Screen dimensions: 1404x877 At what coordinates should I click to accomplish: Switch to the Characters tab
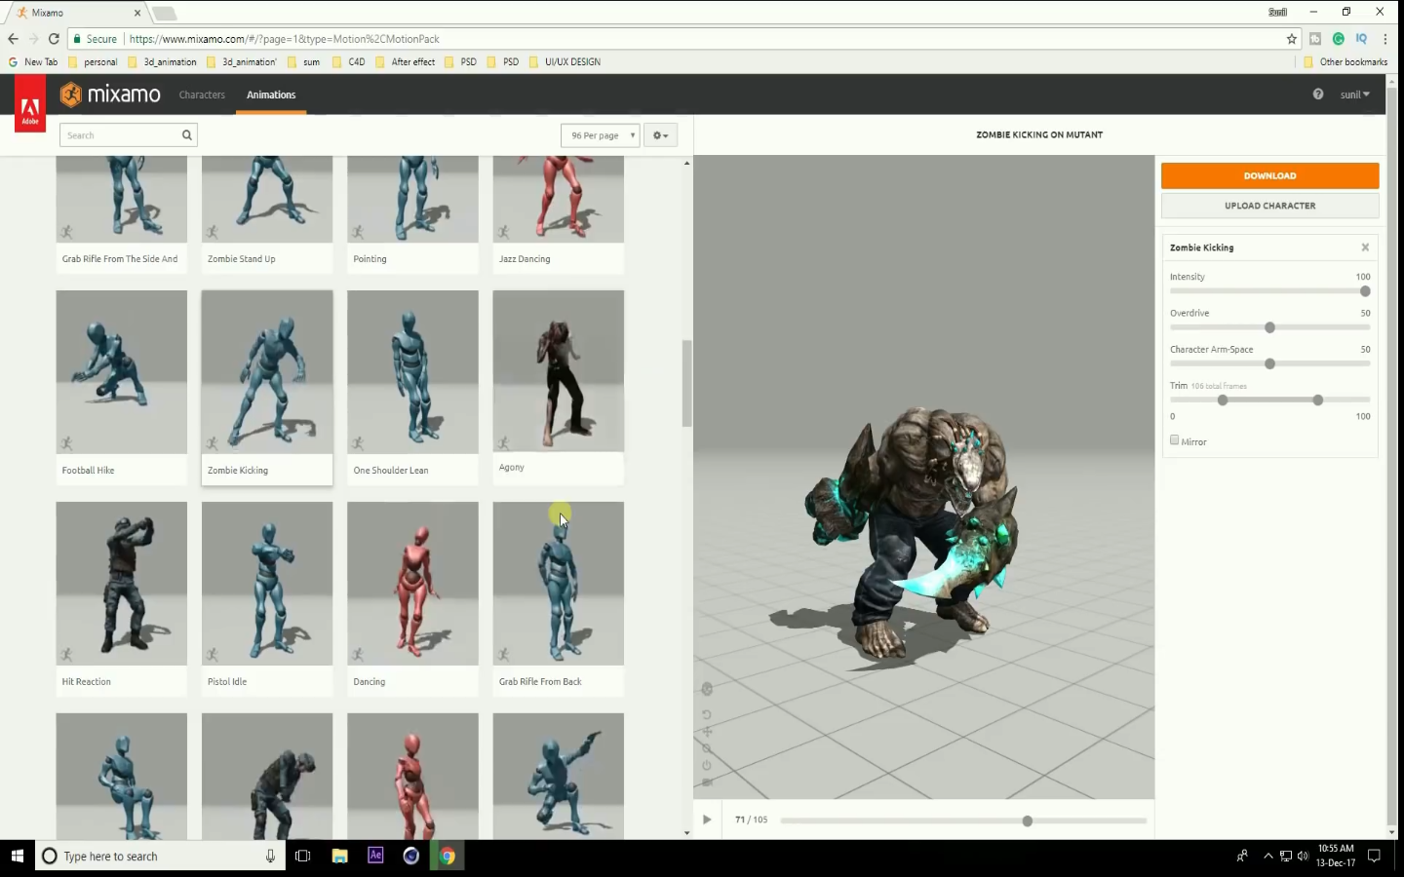click(x=202, y=95)
